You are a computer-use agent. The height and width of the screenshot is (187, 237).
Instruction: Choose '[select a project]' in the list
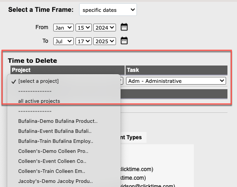[64, 81]
